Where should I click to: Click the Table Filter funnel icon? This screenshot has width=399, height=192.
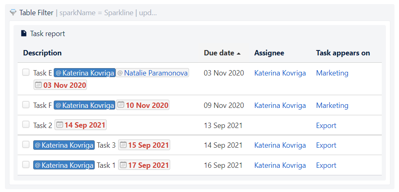pyautogui.click(x=13, y=12)
